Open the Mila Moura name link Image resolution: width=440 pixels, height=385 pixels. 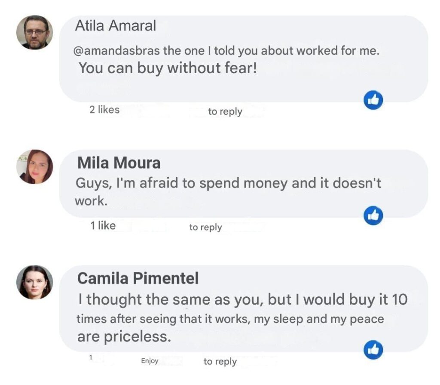point(119,163)
